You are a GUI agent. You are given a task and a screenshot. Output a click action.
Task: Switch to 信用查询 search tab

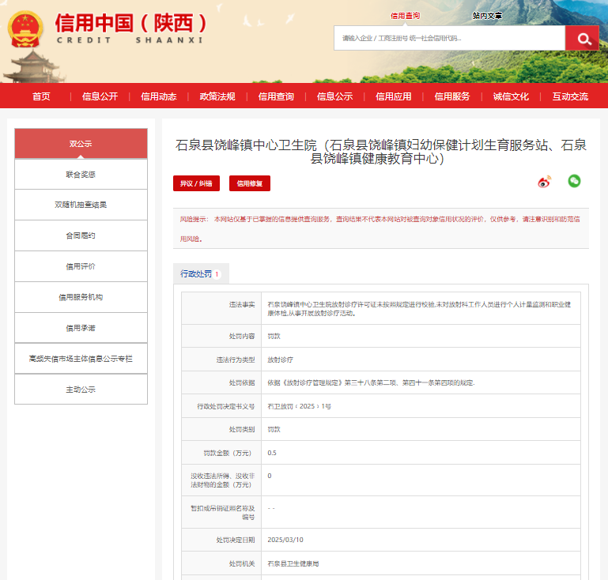(x=405, y=16)
